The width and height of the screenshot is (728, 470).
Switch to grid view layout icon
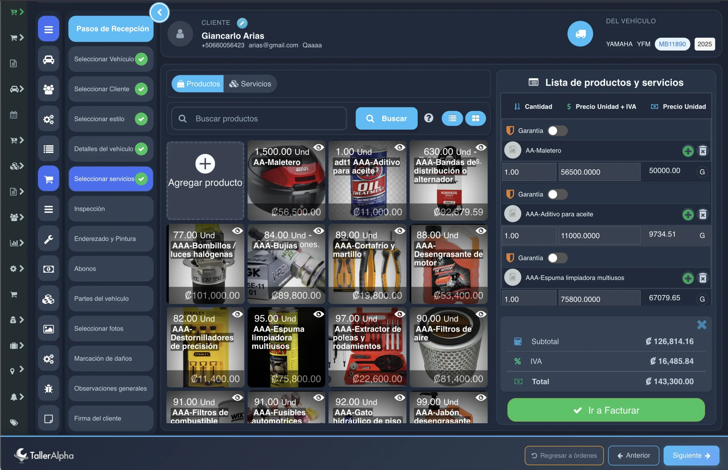(475, 118)
